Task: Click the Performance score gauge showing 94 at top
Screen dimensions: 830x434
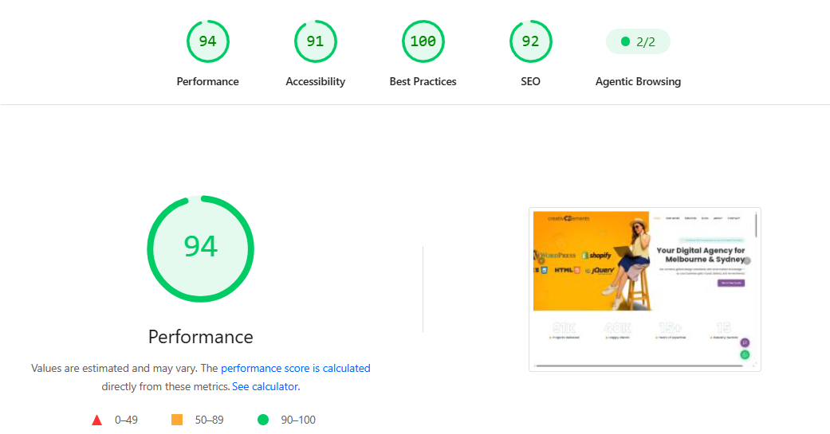Action: [x=207, y=41]
